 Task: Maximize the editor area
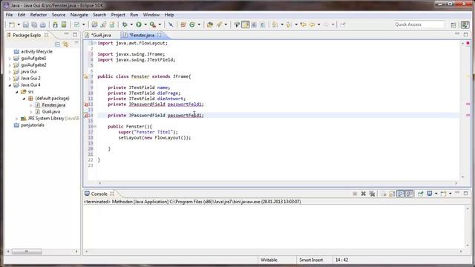[x=466, y=34]
